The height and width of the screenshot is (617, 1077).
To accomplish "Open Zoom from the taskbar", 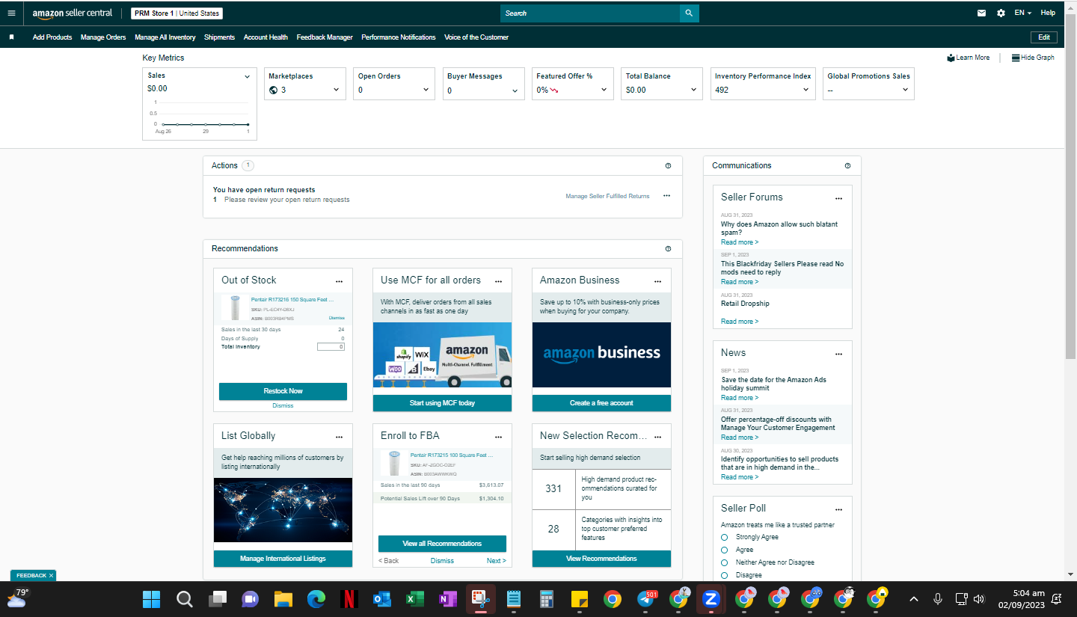I will [x=711, y=599].
